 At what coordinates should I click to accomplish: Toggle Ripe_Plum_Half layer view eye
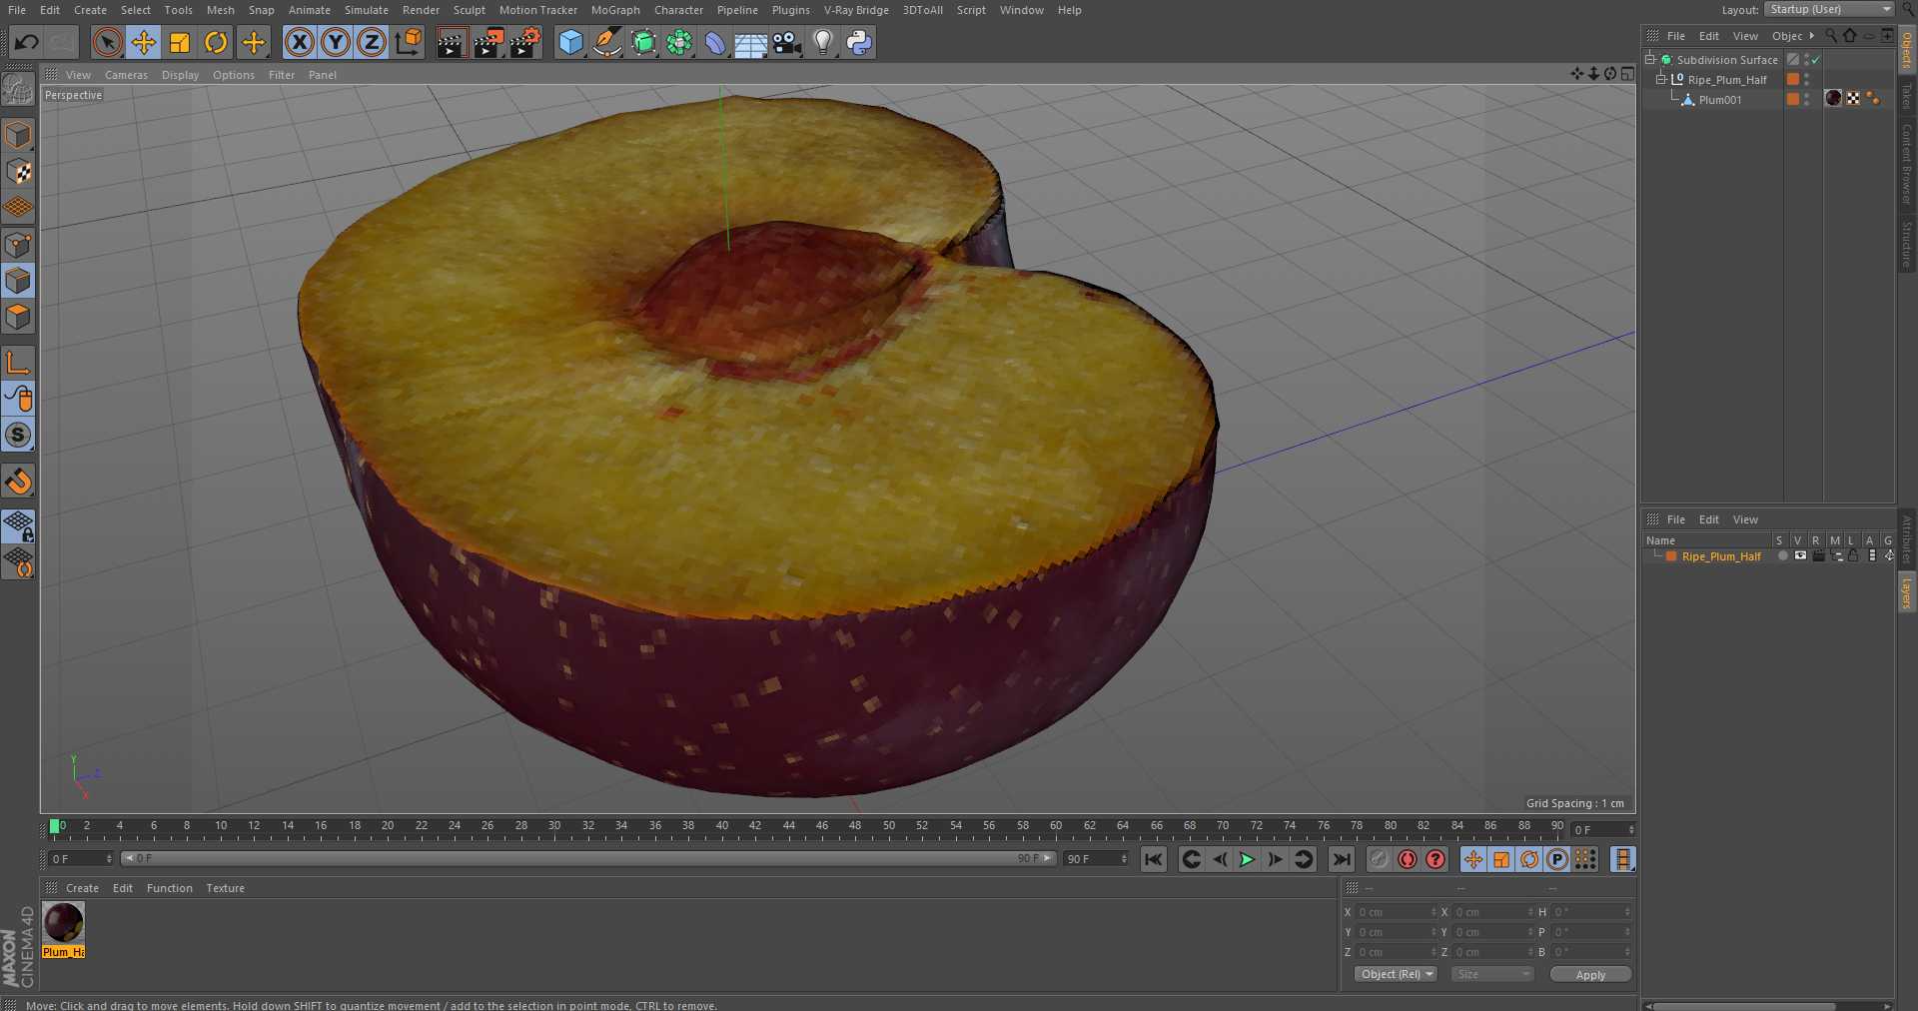pyautogui.click(x=1800, y=556)
